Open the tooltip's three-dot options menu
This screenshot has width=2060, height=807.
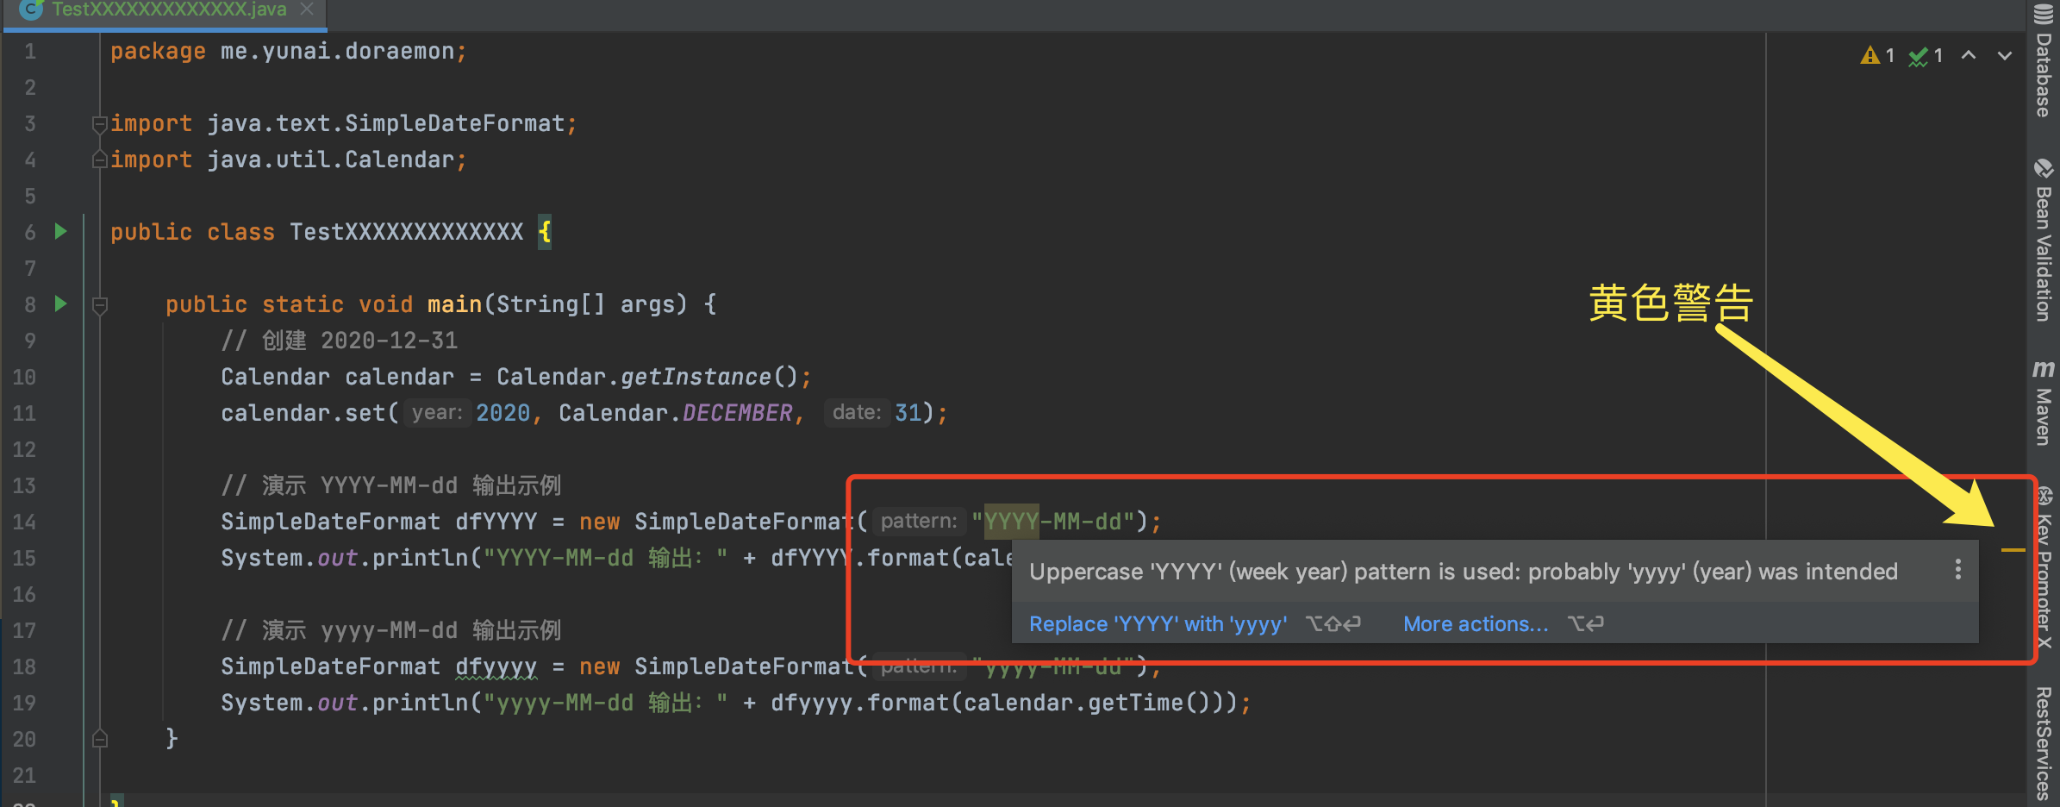(1958, 569)
